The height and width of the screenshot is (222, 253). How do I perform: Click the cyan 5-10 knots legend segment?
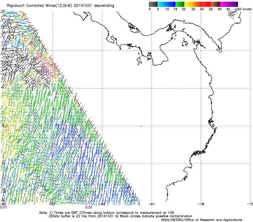pos(162,4)
